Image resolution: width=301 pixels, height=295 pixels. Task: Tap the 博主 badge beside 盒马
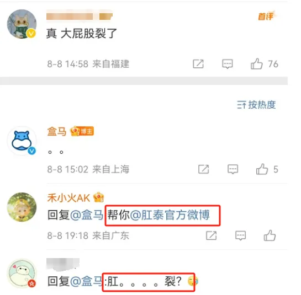82,131
